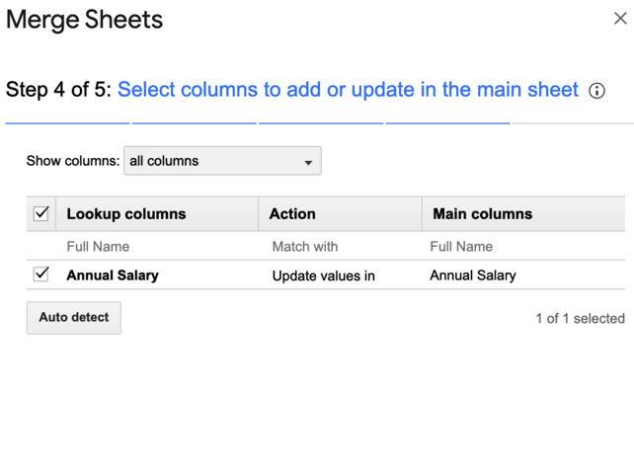The image size is (634, 469).
Task: Select the first step progress bar segment
Action: [67, 123]
